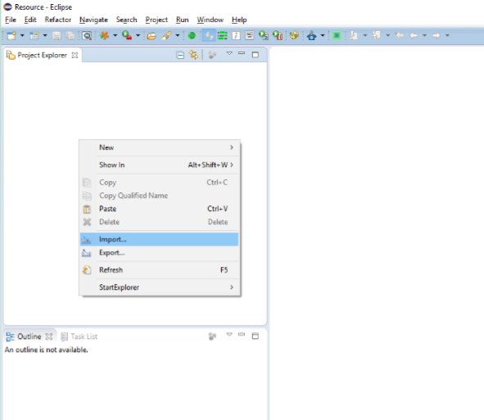Open the Back history dropdown arrow
This screenshot has height=420, width=484.
coord(424,36)
